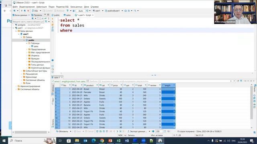Click the new connection toolbar icon
257x144 pixels.
[x=14, y=11]
